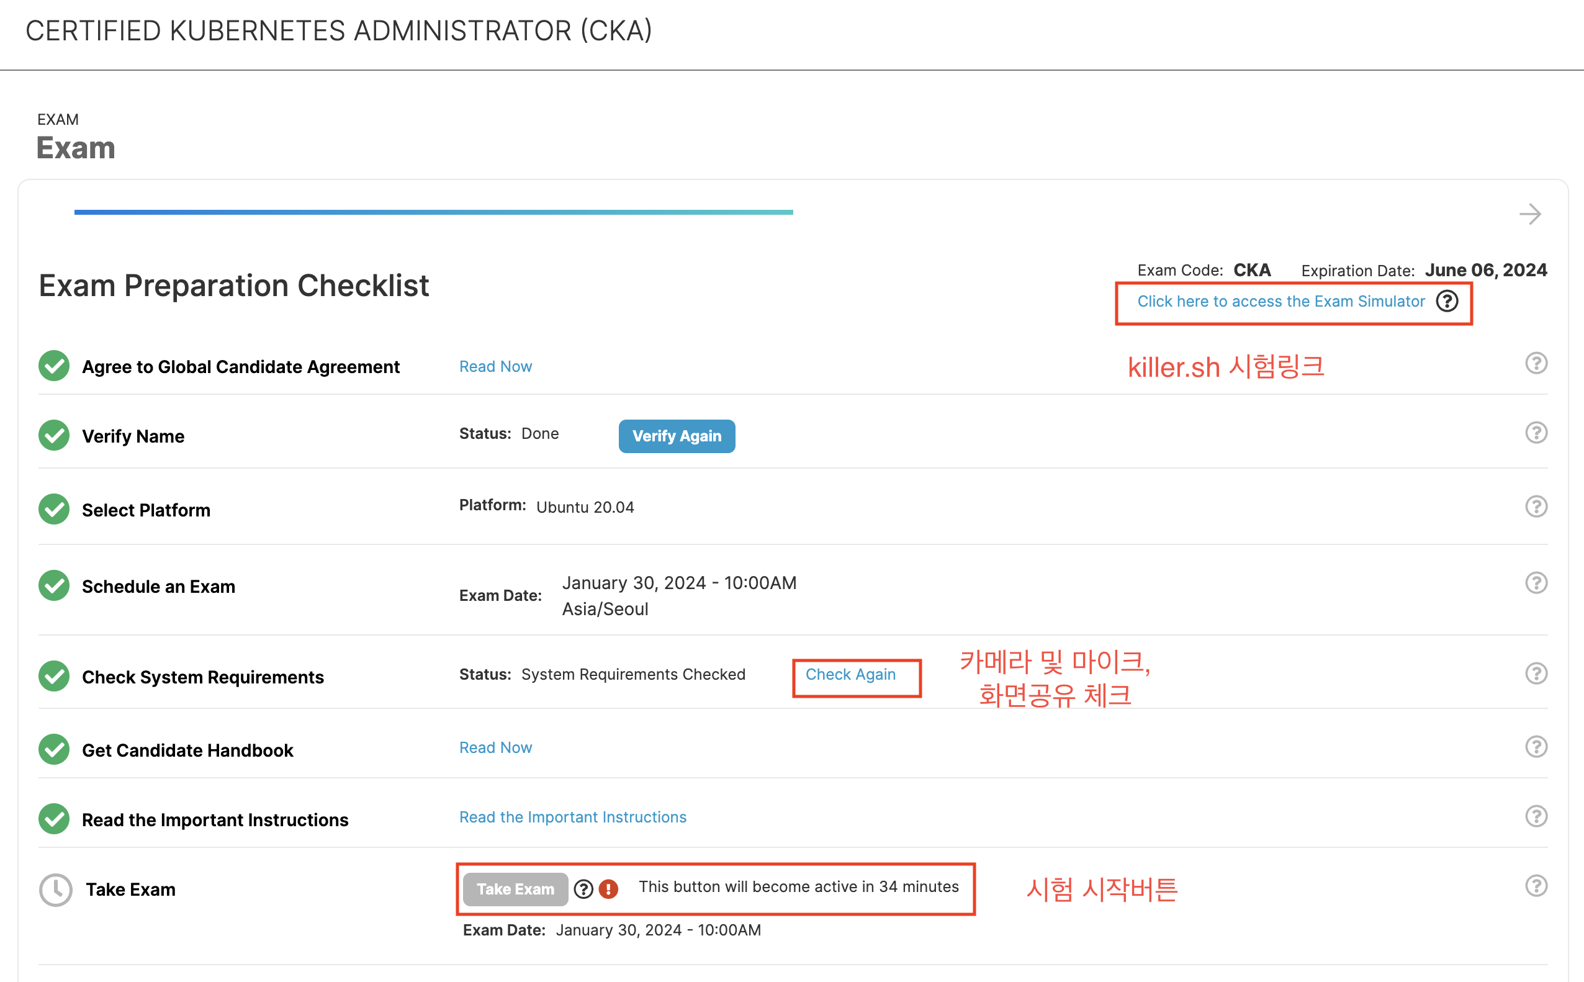Click the right arrow to go to next step
The image size is (1584, 982).
(1530, 214)
